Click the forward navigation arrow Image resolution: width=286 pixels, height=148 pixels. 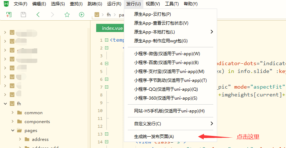tap(53, 15)
